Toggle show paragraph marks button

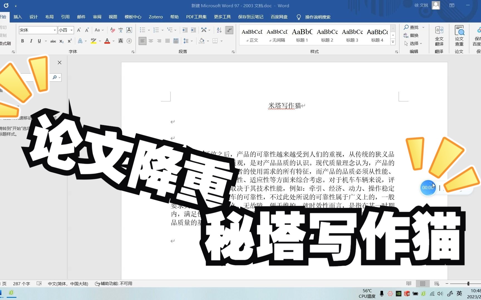(x=229, y=30)
